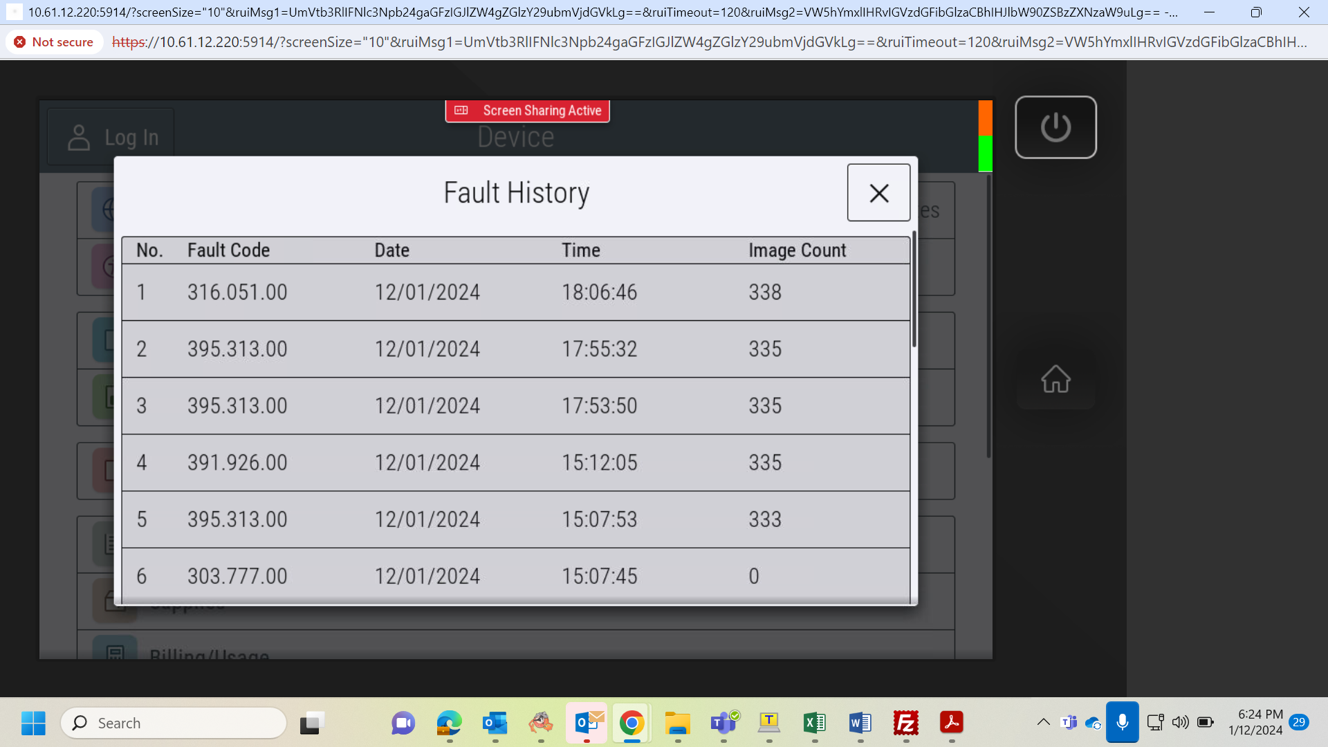
Task: Open Google Chrome from the taskbar
Action: (x=631, y=723)
